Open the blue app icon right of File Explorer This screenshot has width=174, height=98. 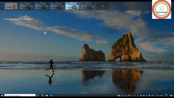coord(51,96)
